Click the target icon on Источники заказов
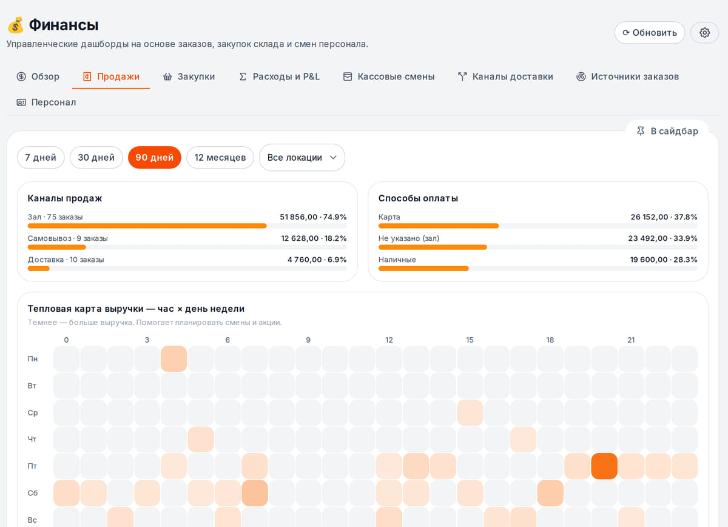The height and width of the screenshot is (527, 728). coord(581,76)
